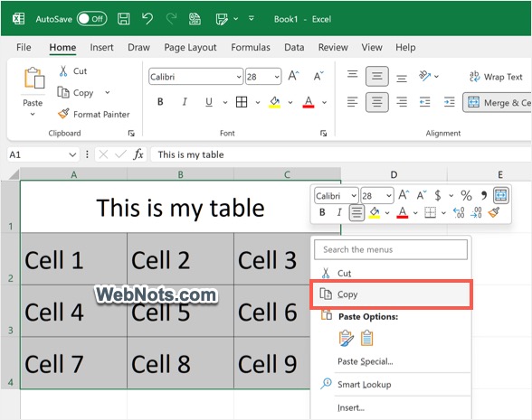Click the Paste clipboard icon
Image resolution: width=532 pixels, height=420 pixels.
coord(34,78)
